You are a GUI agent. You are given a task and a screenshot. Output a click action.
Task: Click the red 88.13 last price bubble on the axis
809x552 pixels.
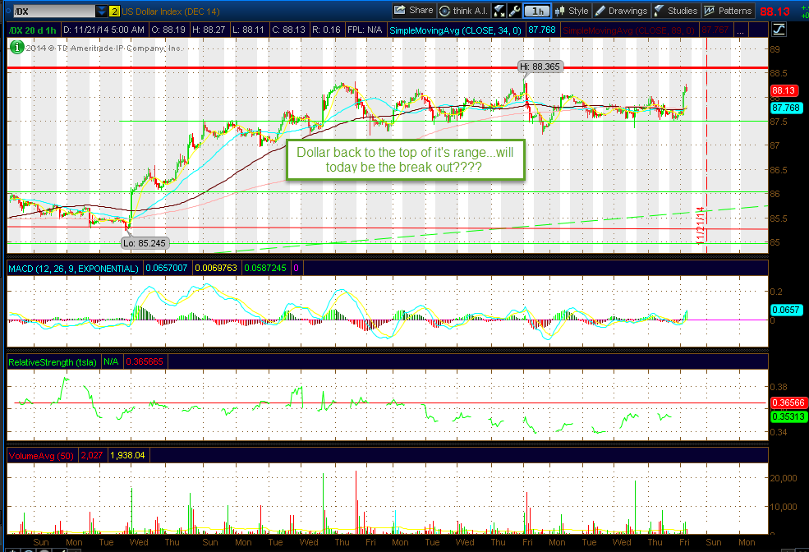784,91
